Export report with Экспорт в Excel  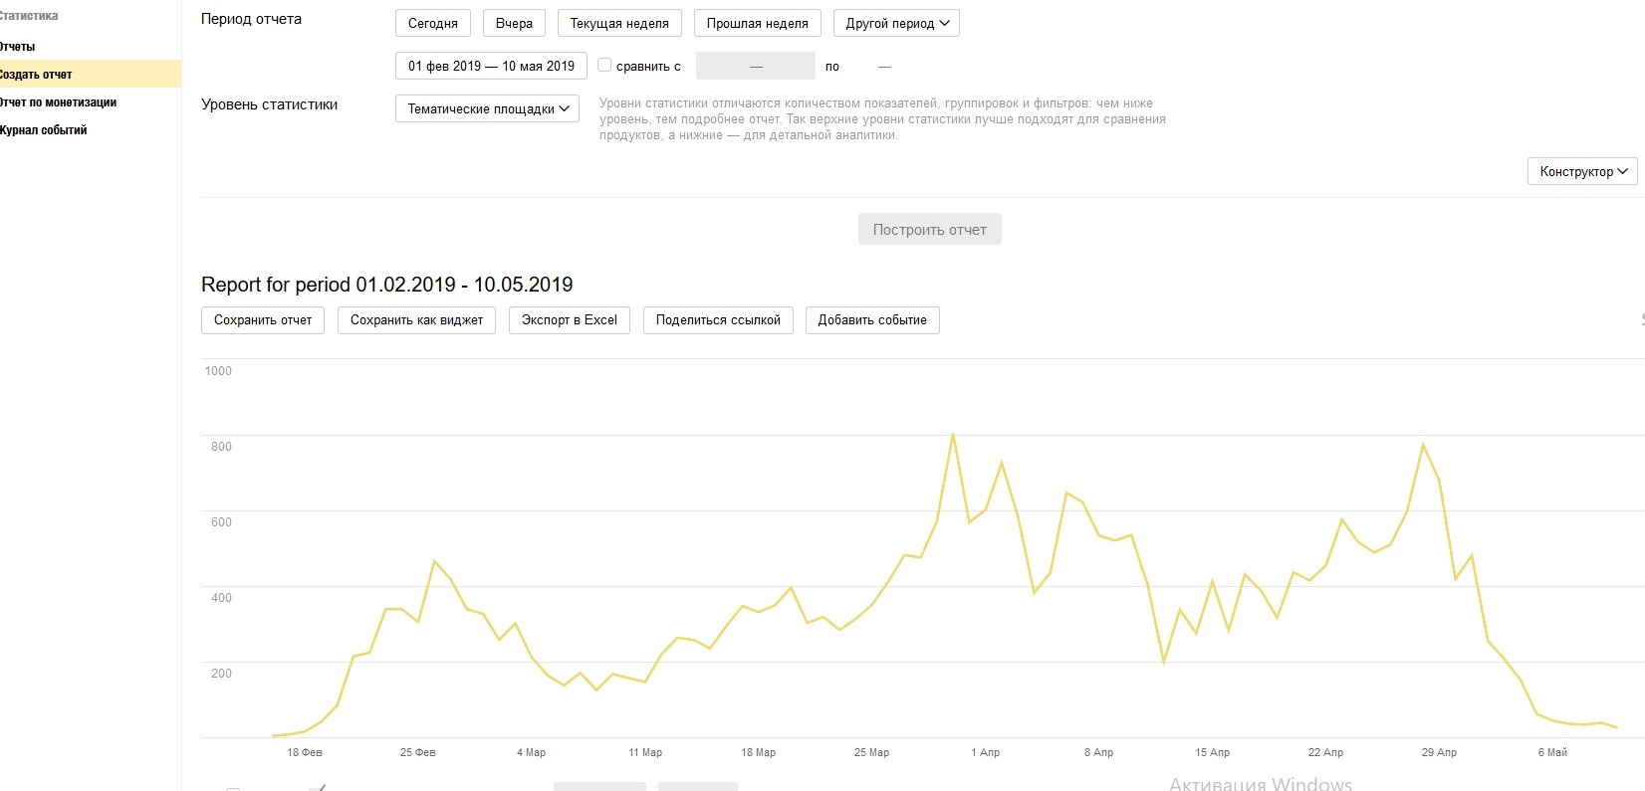point(570,320)
